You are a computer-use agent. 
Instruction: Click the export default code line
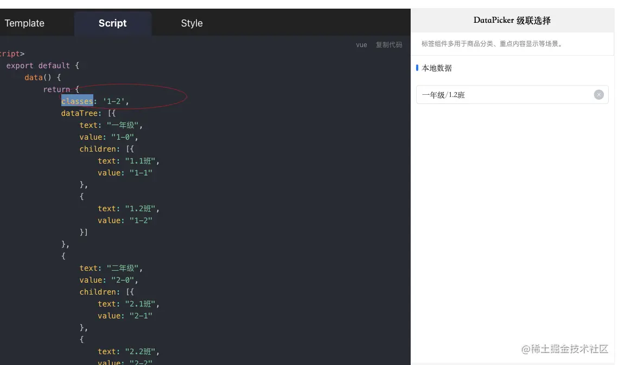coord(43,66)
